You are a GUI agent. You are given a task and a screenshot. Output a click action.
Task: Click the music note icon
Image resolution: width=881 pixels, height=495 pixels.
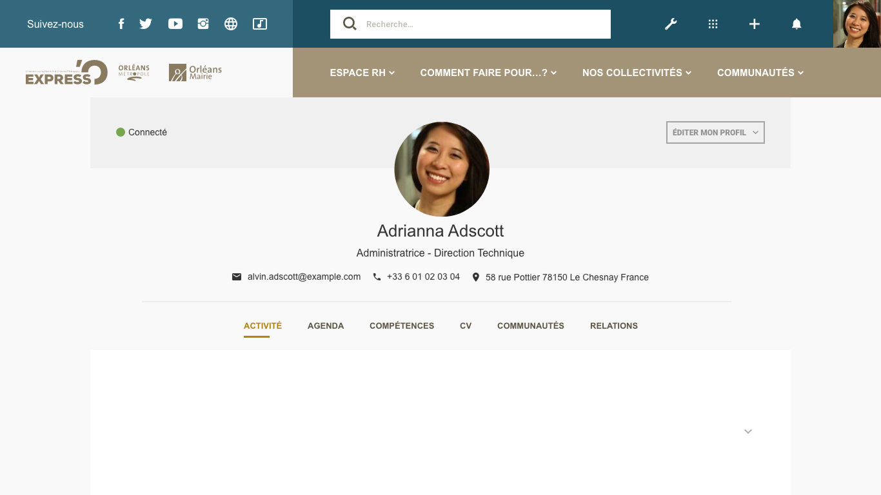[259, 24]
